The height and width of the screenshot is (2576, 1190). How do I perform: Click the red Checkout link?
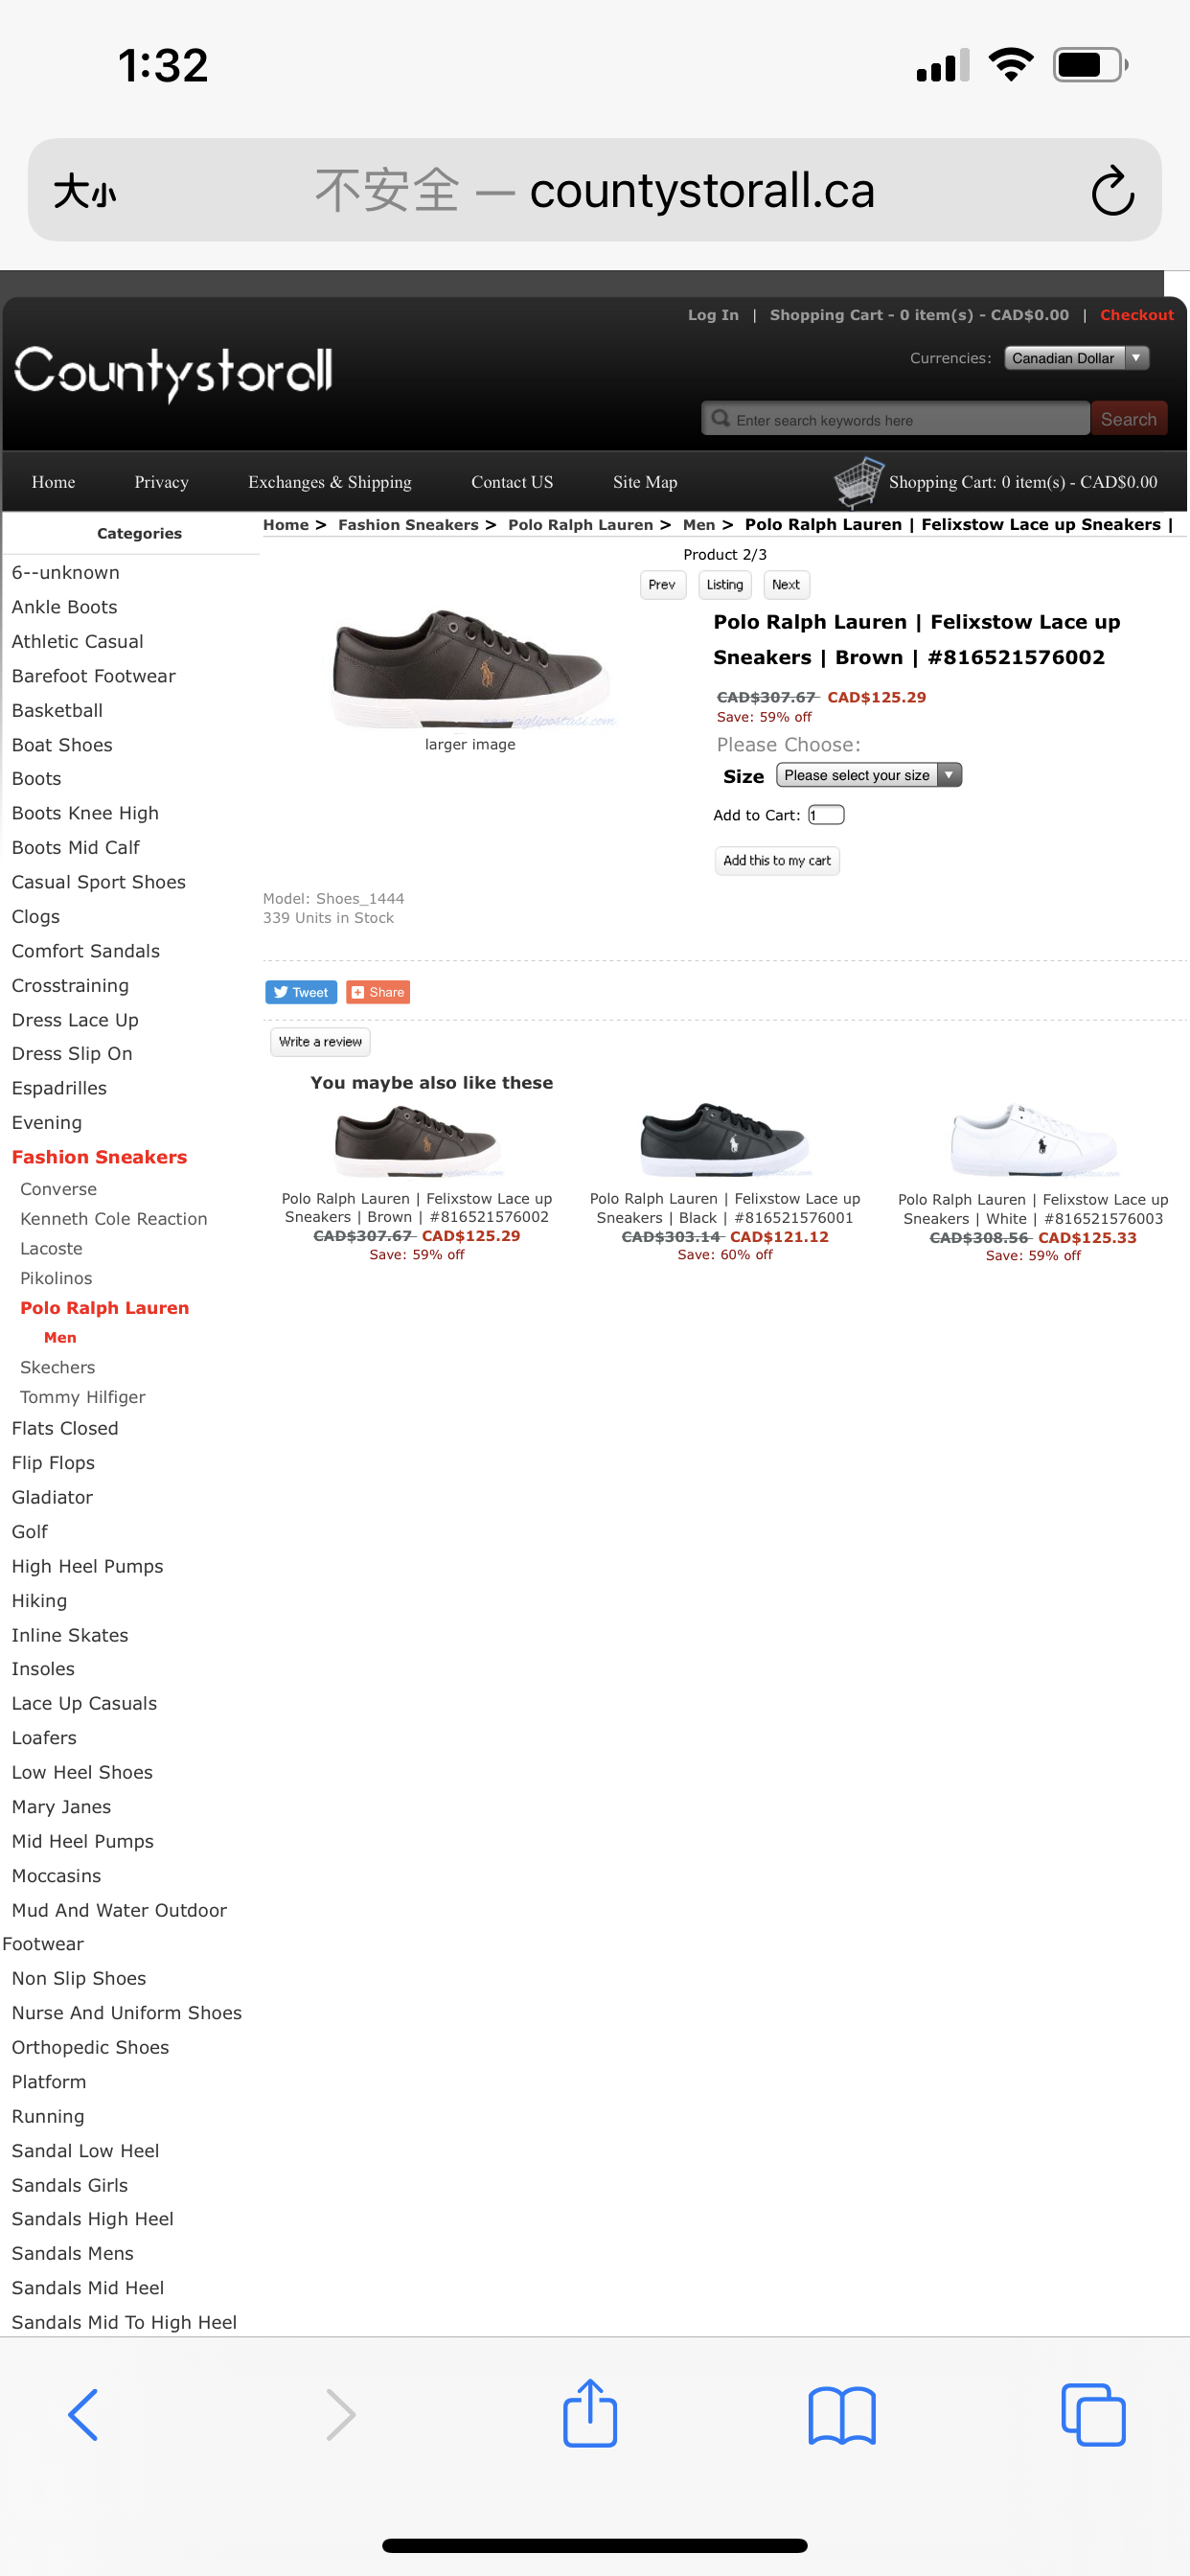(1137, 315)
